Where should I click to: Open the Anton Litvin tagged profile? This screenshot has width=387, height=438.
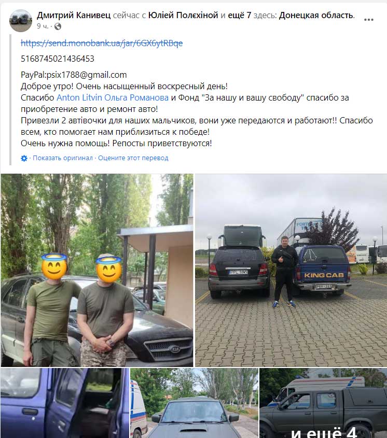(x=79, y=97)
